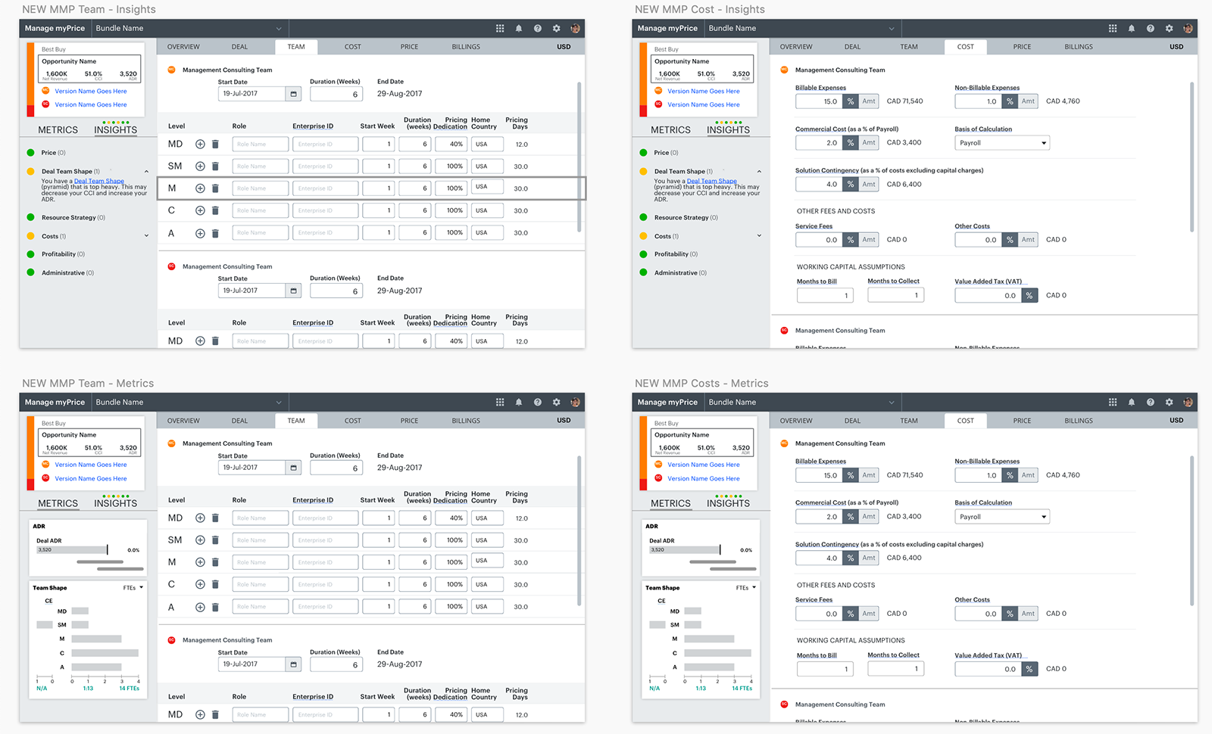Delete M level row in Team Insights

pyautogui.click(x=215, y=188)
